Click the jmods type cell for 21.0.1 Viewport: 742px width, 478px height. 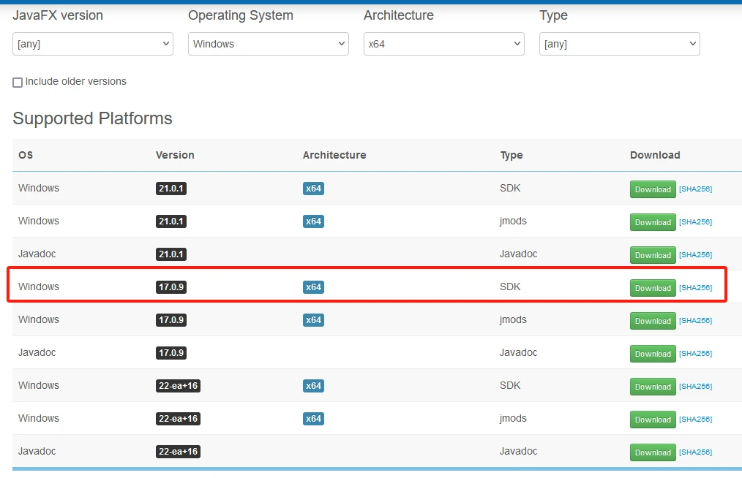tap(513, 221)
